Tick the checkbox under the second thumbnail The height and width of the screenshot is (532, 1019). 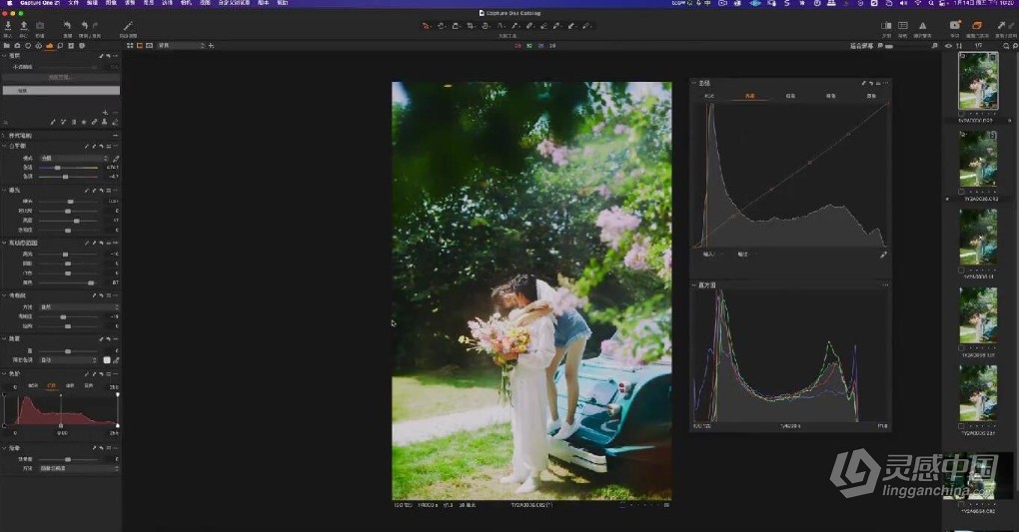[961, 192]
